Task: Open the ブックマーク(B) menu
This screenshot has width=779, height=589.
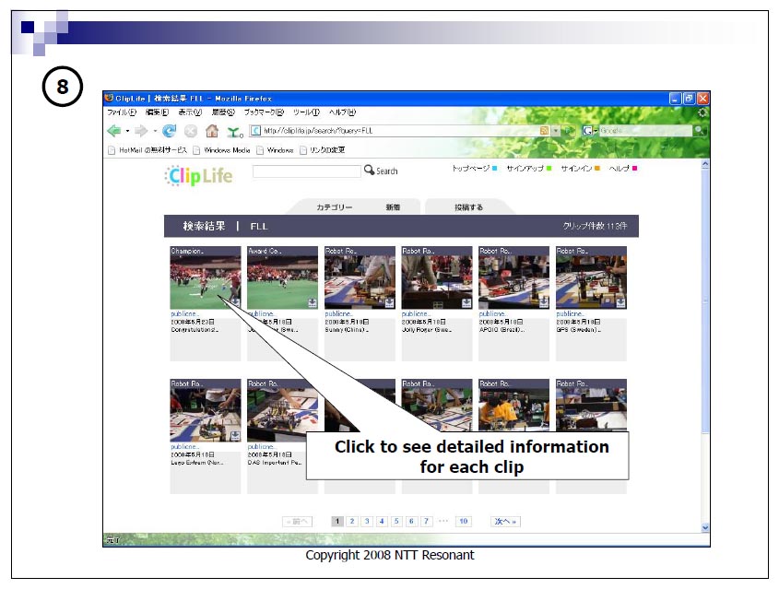Action: tap(264, 112)
